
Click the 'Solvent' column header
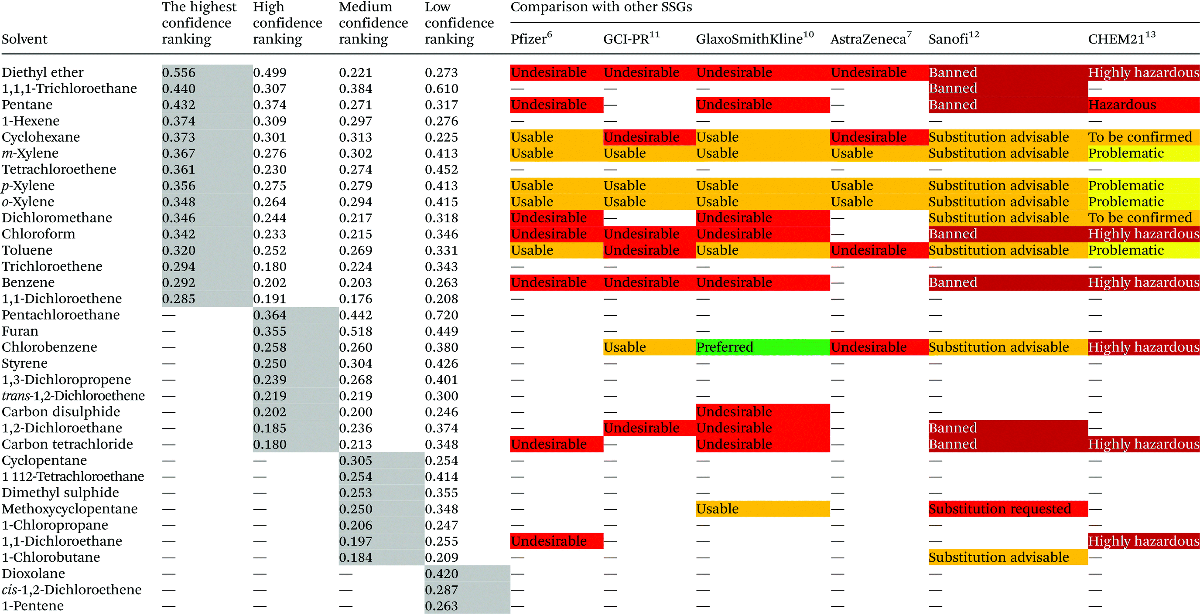[x=24, y=39]
